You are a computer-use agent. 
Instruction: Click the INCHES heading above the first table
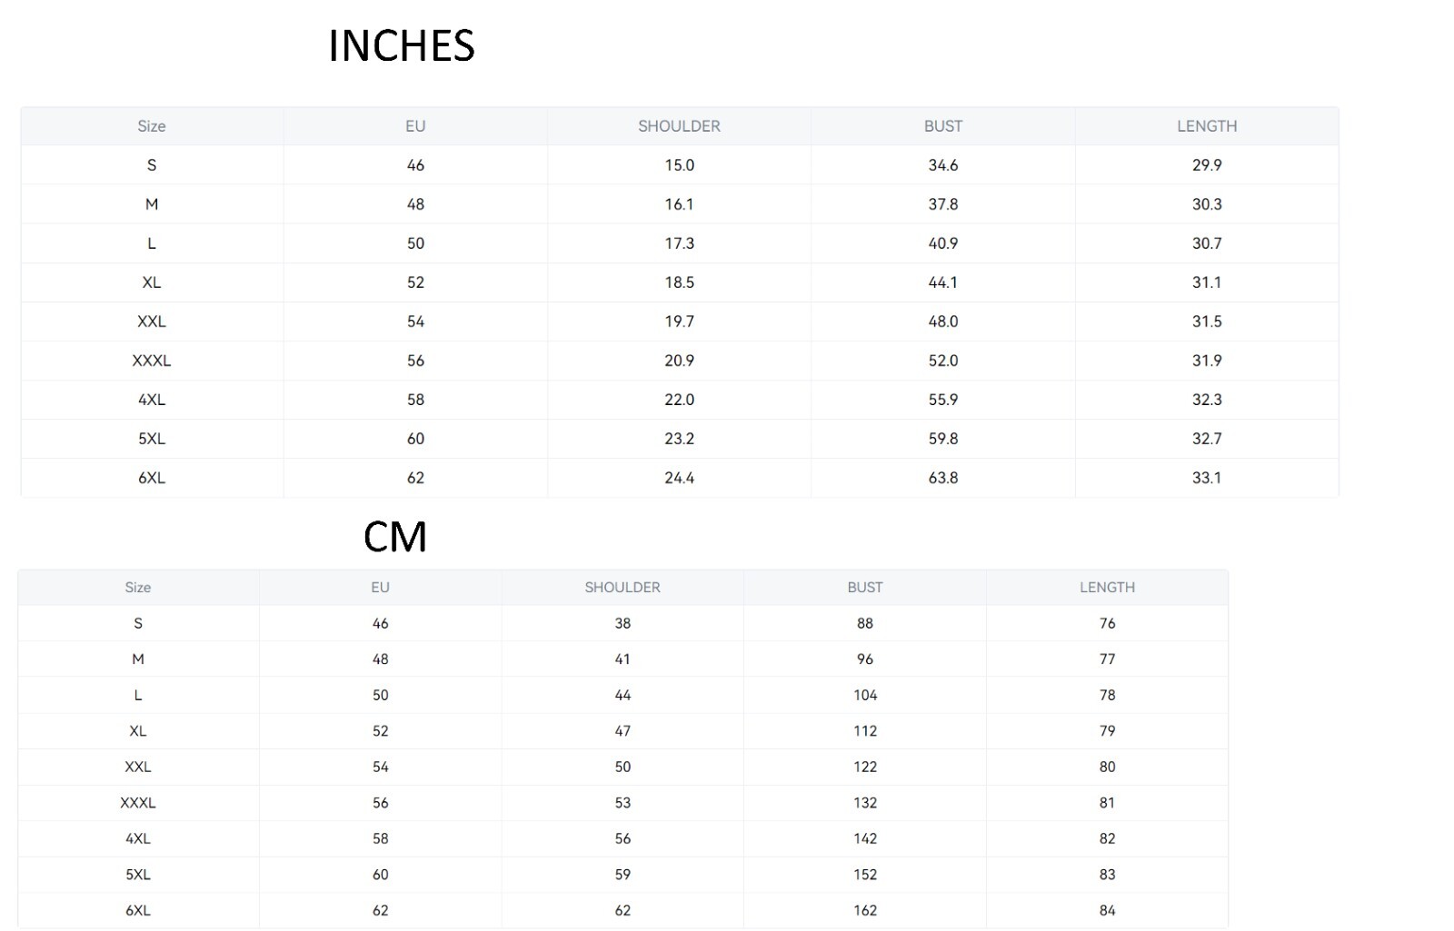tap(401, 46)
